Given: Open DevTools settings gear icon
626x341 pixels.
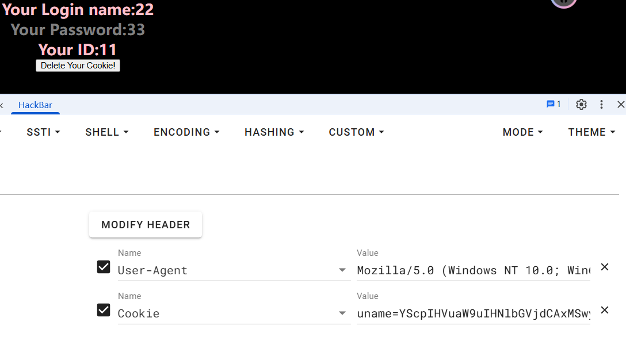Looking at the screenshot, I should tap(581, 104).
